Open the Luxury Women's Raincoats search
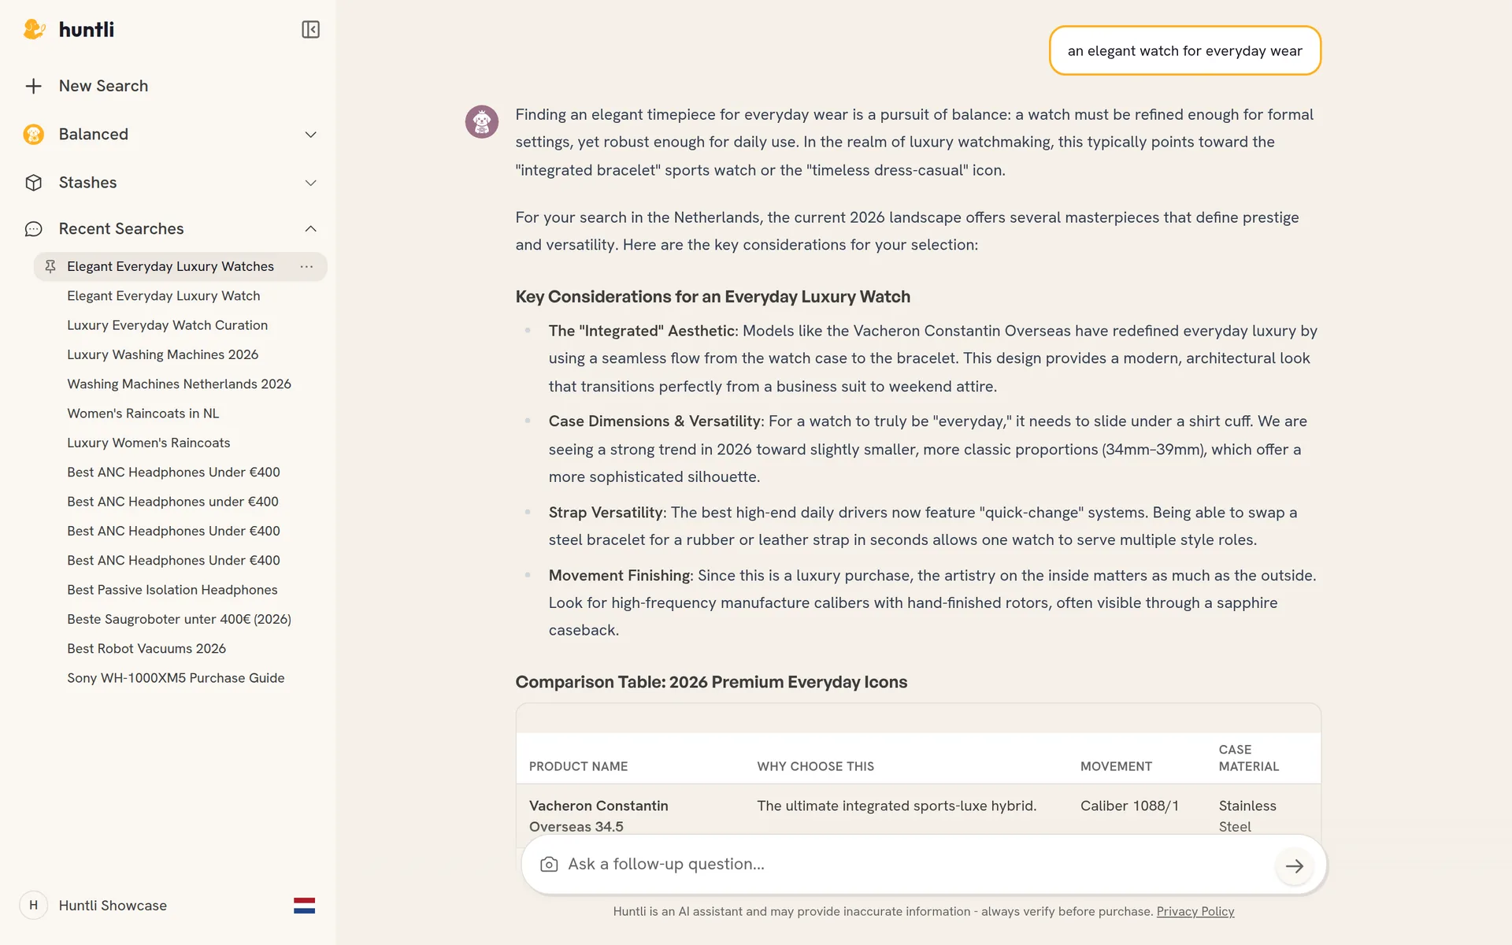Screen dimensions: 1512x945 148,443
